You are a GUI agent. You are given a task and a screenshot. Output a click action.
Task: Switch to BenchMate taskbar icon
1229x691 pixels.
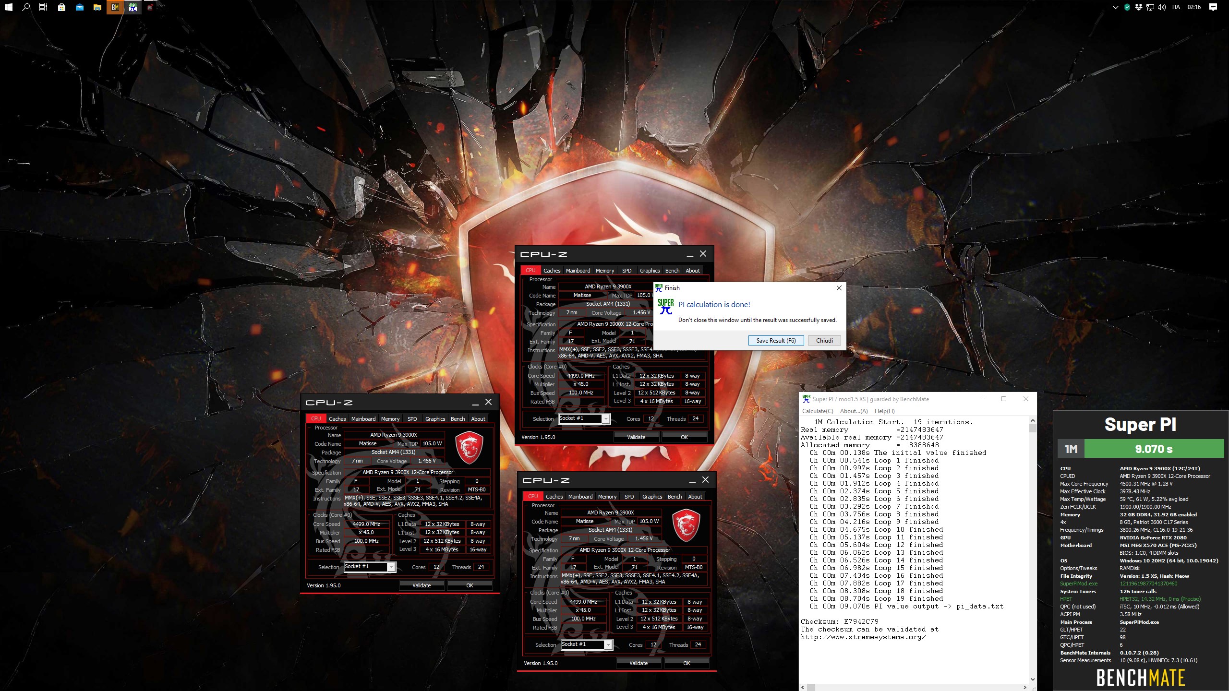115,7
